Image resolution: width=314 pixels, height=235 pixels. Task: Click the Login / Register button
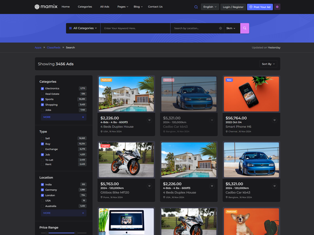click(233, 7)
